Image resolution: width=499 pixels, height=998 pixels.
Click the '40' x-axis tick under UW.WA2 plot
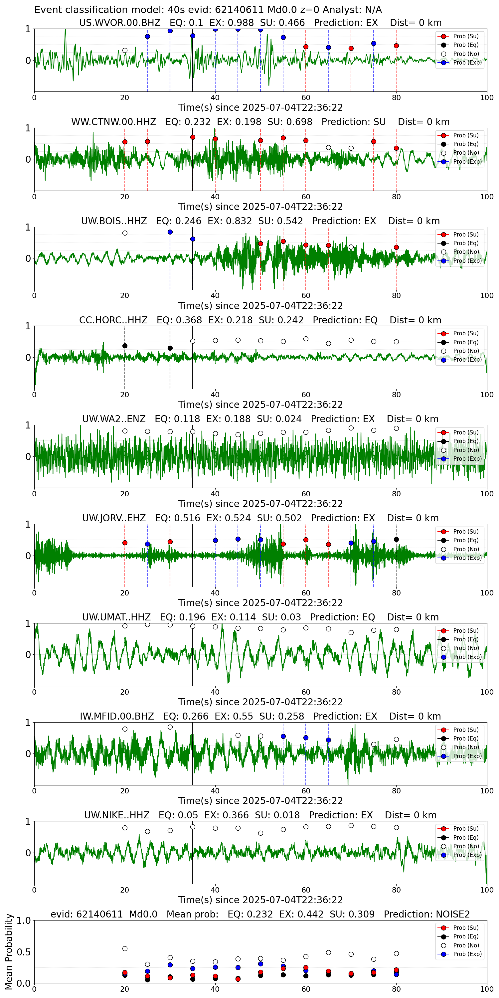tap(215, 494)
